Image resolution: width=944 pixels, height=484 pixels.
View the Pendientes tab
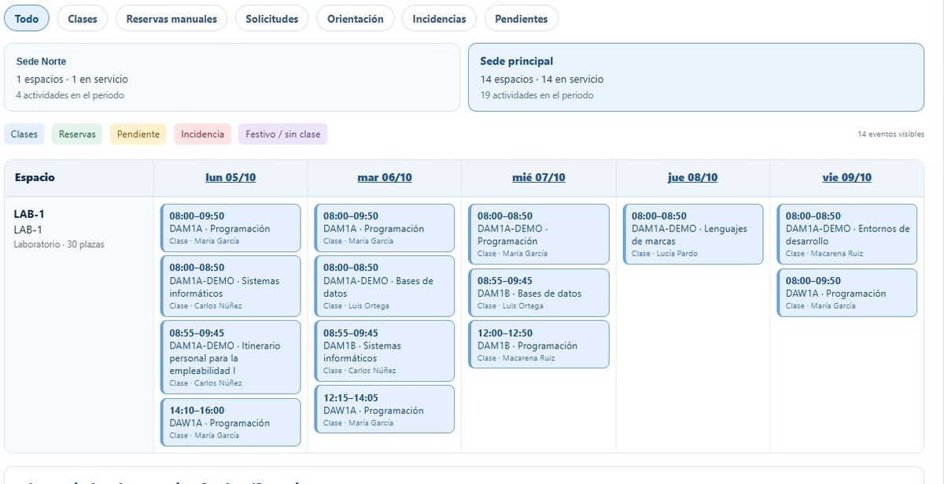click(522, 19)
